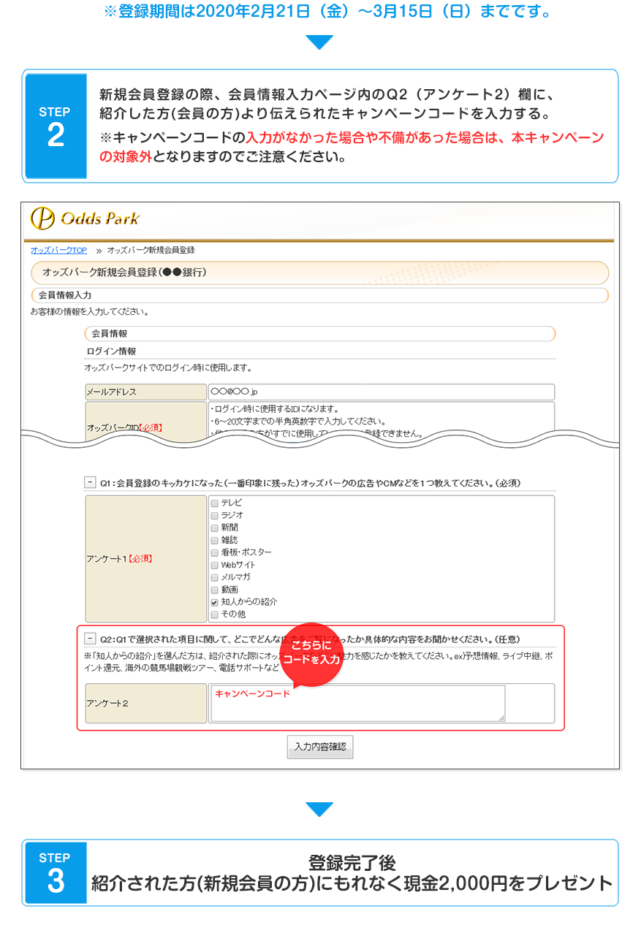The height and width of the screenshot is (925, 641).
Task: Click the アンケート1【必須】 label cell
Action: click(x=146, y=559)
